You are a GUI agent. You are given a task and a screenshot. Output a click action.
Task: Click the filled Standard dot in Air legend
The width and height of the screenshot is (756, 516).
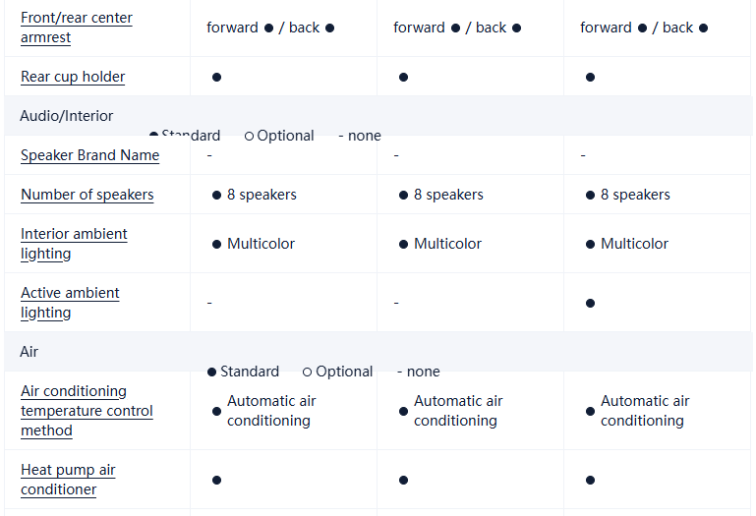click(211, 372)
